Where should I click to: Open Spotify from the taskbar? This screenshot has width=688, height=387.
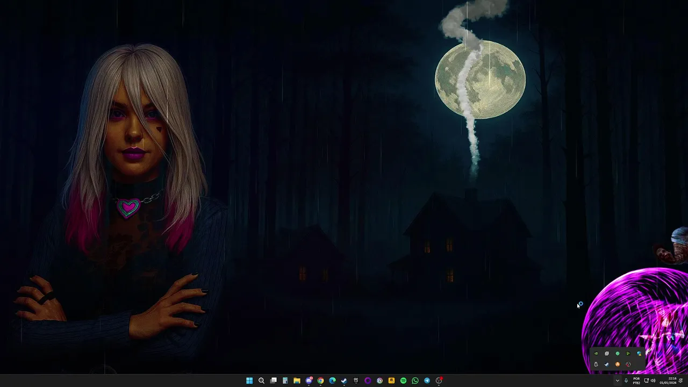(x=403, y=381)
